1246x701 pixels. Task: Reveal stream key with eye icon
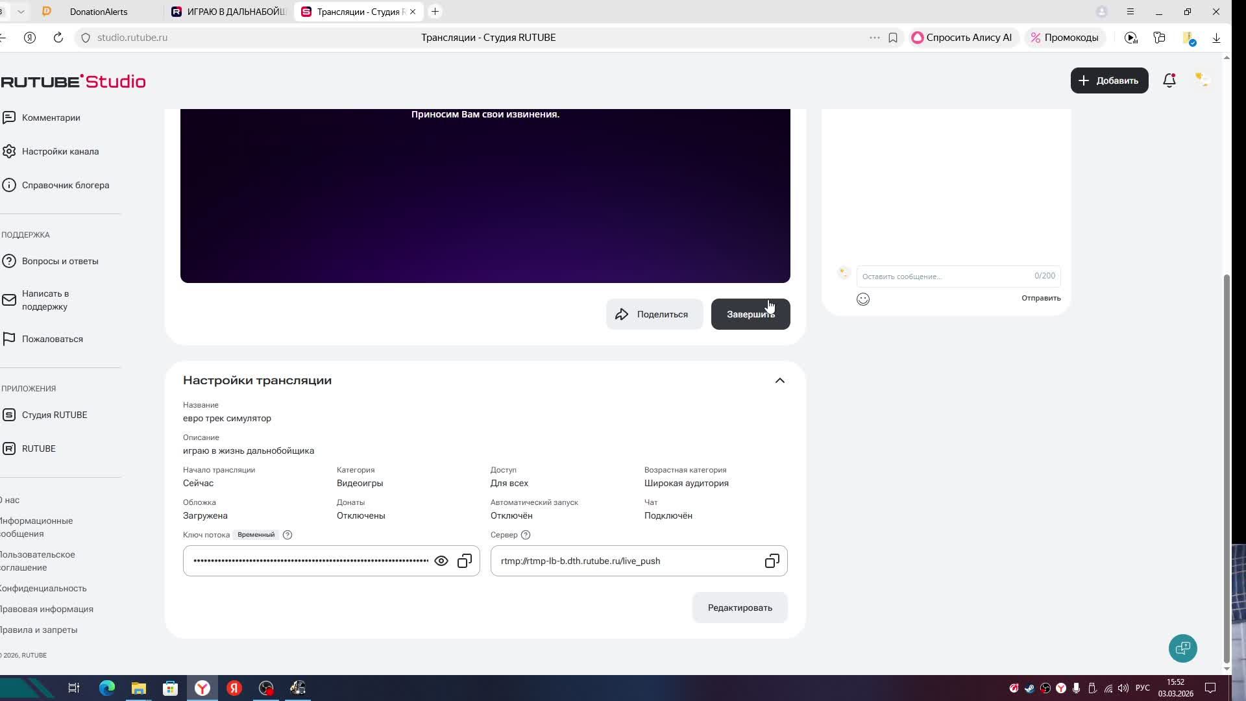click(441, 561)
